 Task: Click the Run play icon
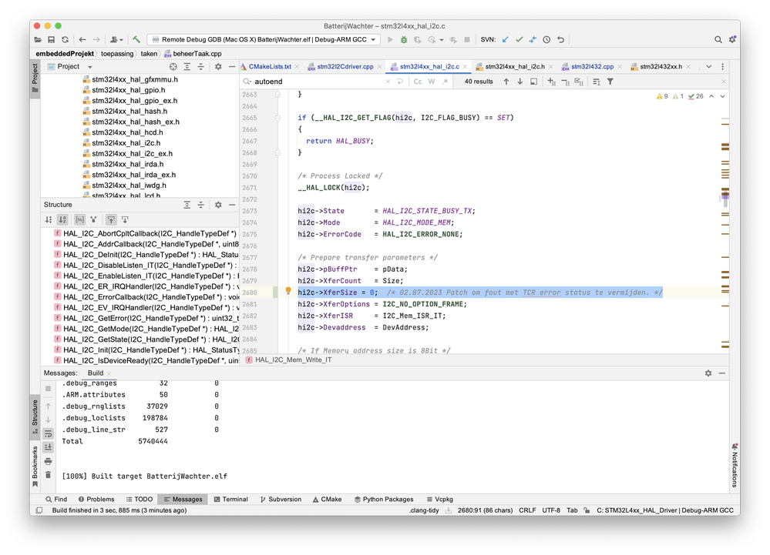pos(391,40)
